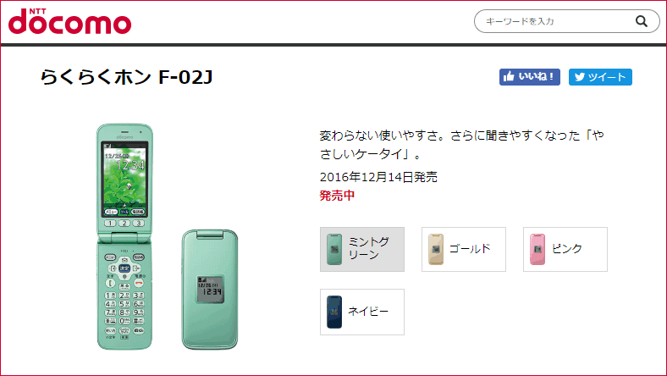Image resolution: width=667 pixels, height=376 pixels.
Task: Select the ネイビー color option
Action: [362, 312]
